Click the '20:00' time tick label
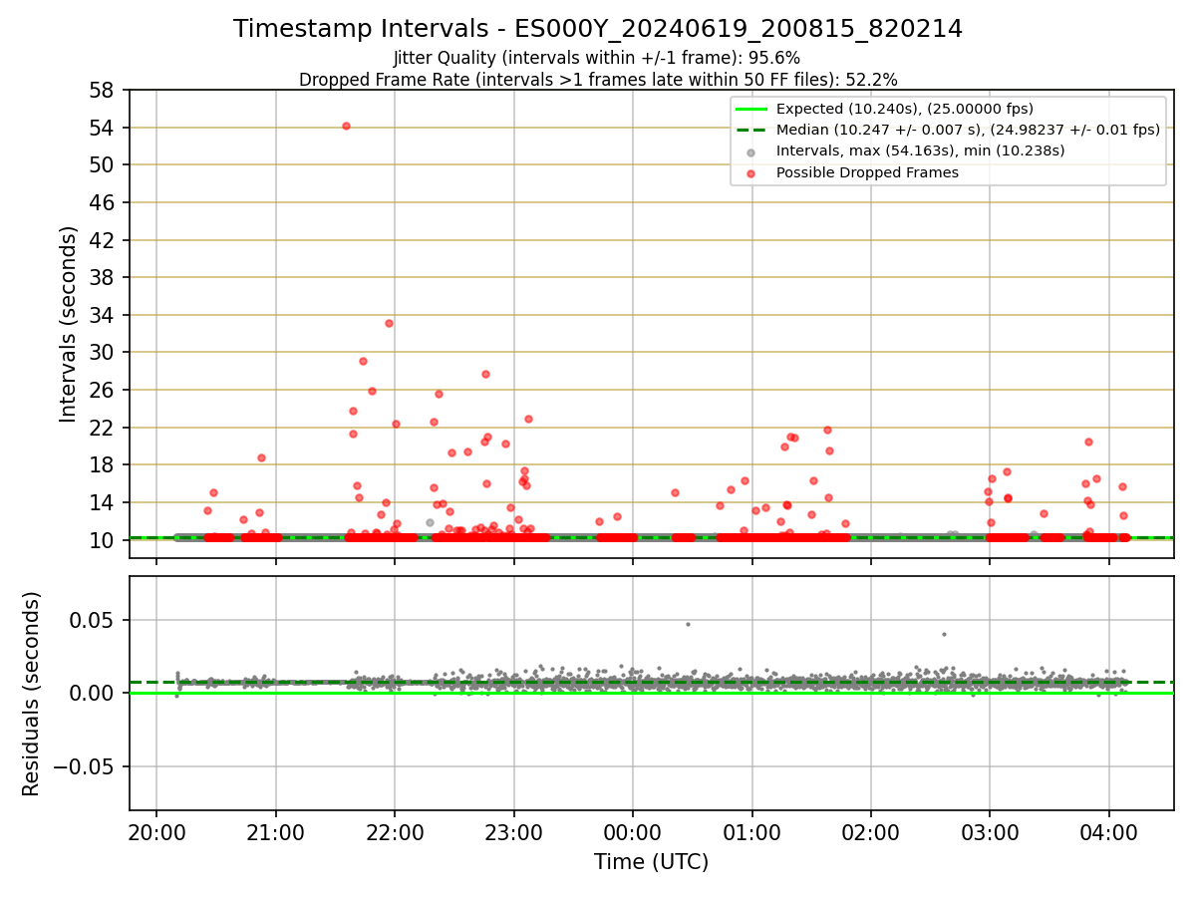 (156, 831)
